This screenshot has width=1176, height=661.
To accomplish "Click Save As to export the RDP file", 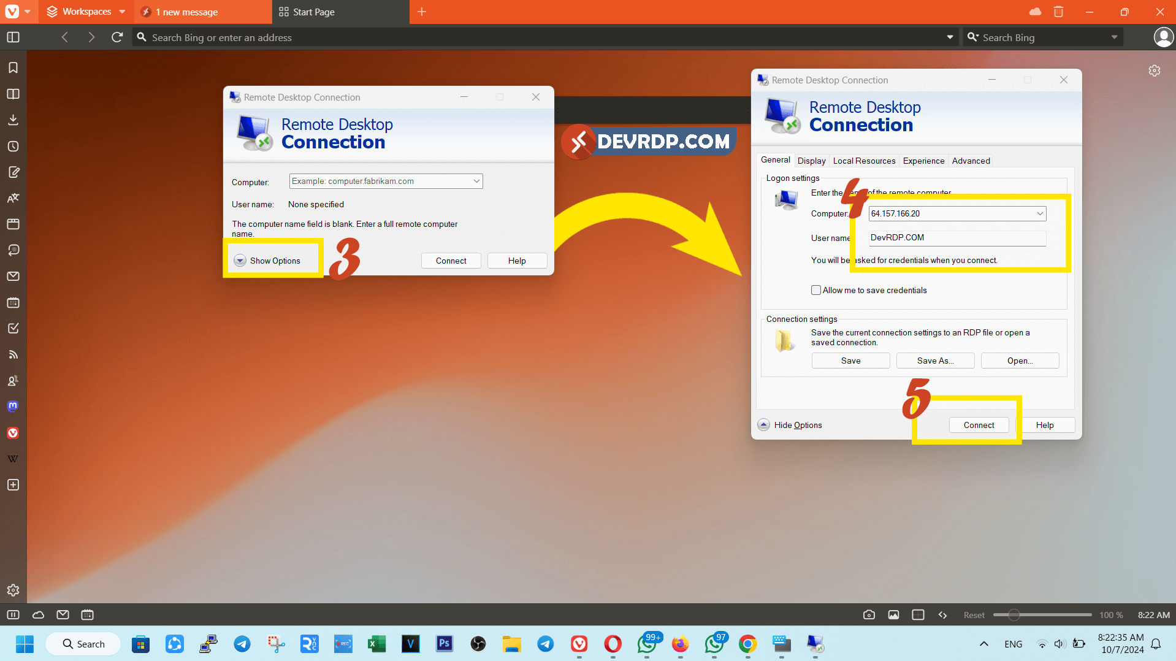I will tap(935, 361).
